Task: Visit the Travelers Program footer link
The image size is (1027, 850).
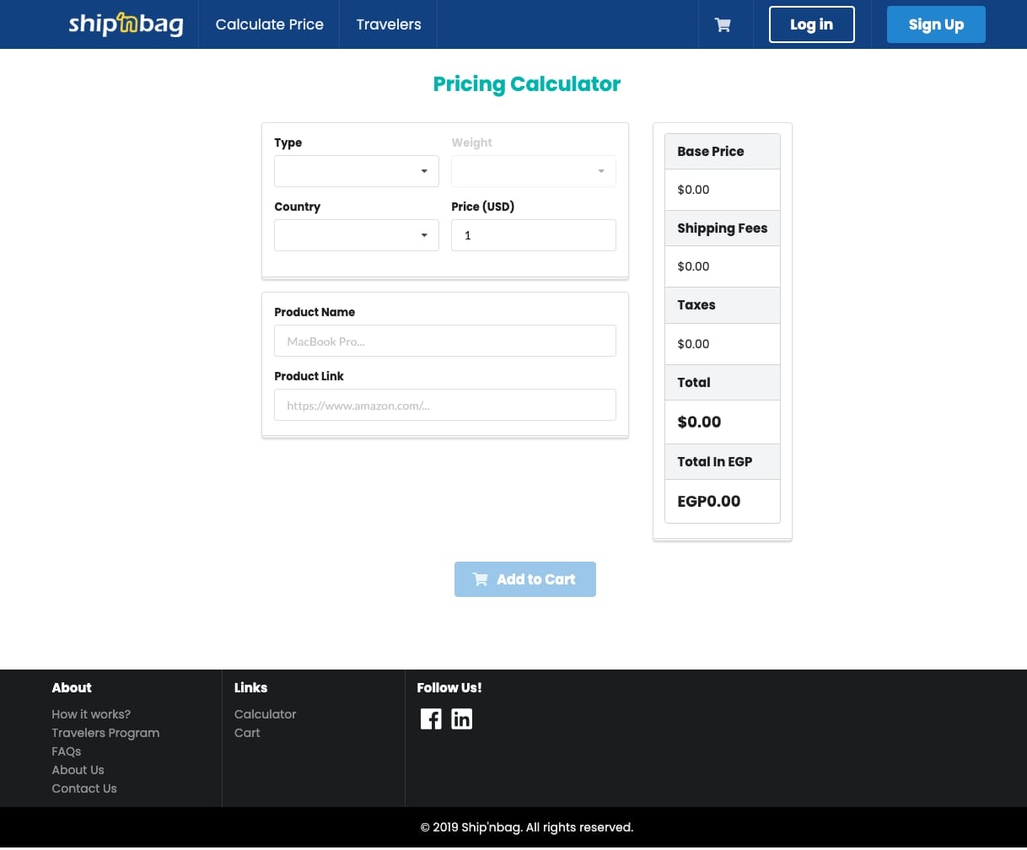Action: tap(105, 733)
